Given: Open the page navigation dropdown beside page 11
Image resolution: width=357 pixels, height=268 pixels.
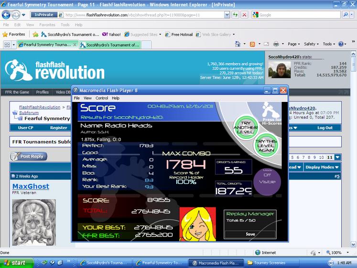Looking at the screenshot, I should tap(337, 157).
